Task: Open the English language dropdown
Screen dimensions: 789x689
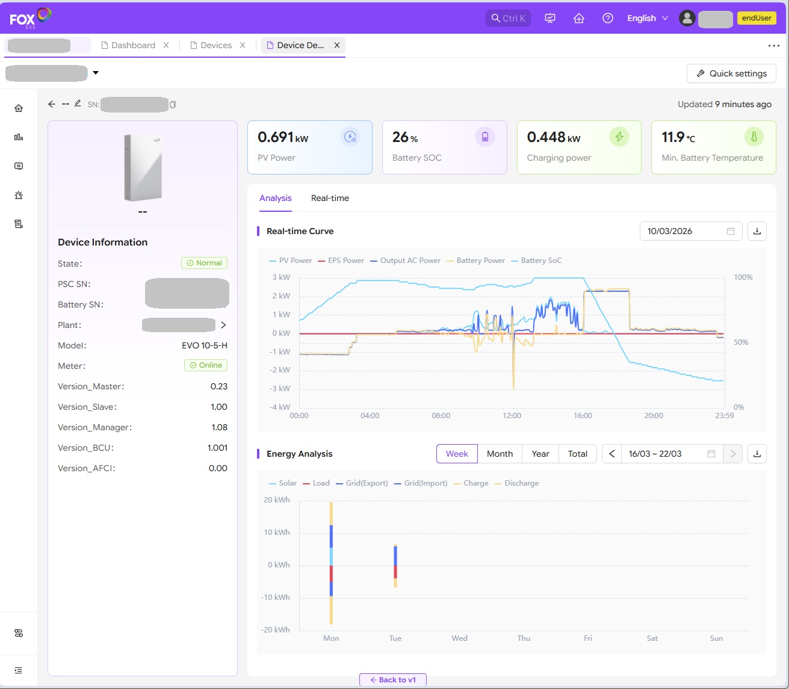Action: point(648,18)
